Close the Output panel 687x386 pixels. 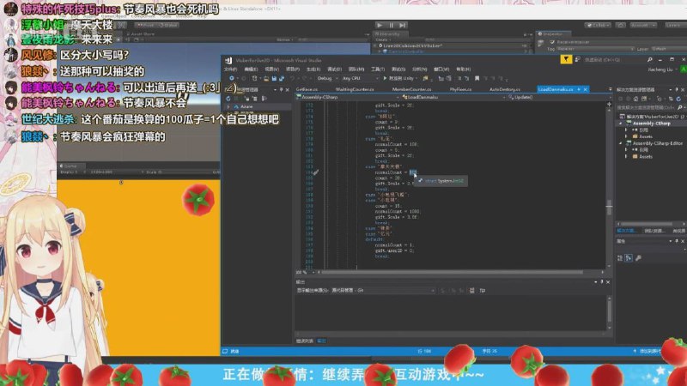608,282
